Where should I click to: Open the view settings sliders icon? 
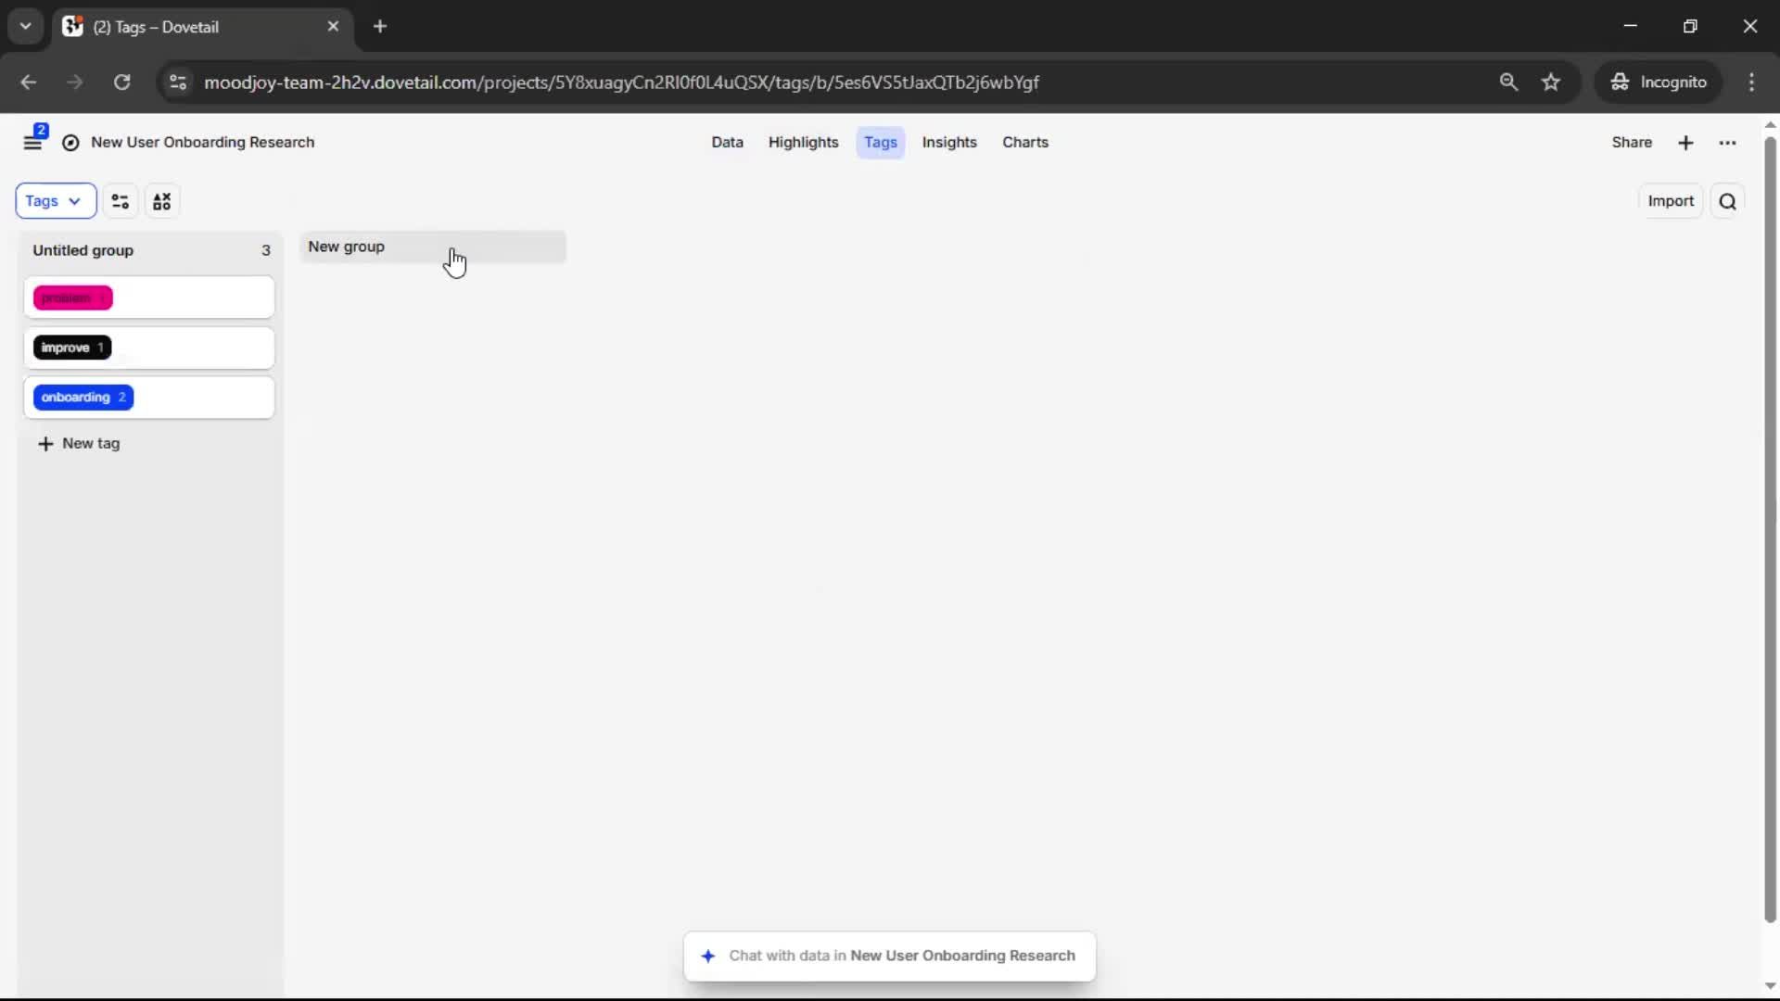121,201
